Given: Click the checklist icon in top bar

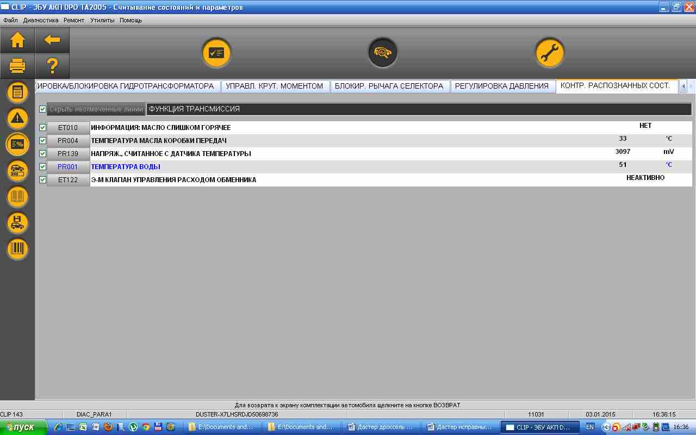Looking at the screenshot, I should point(216,53).
